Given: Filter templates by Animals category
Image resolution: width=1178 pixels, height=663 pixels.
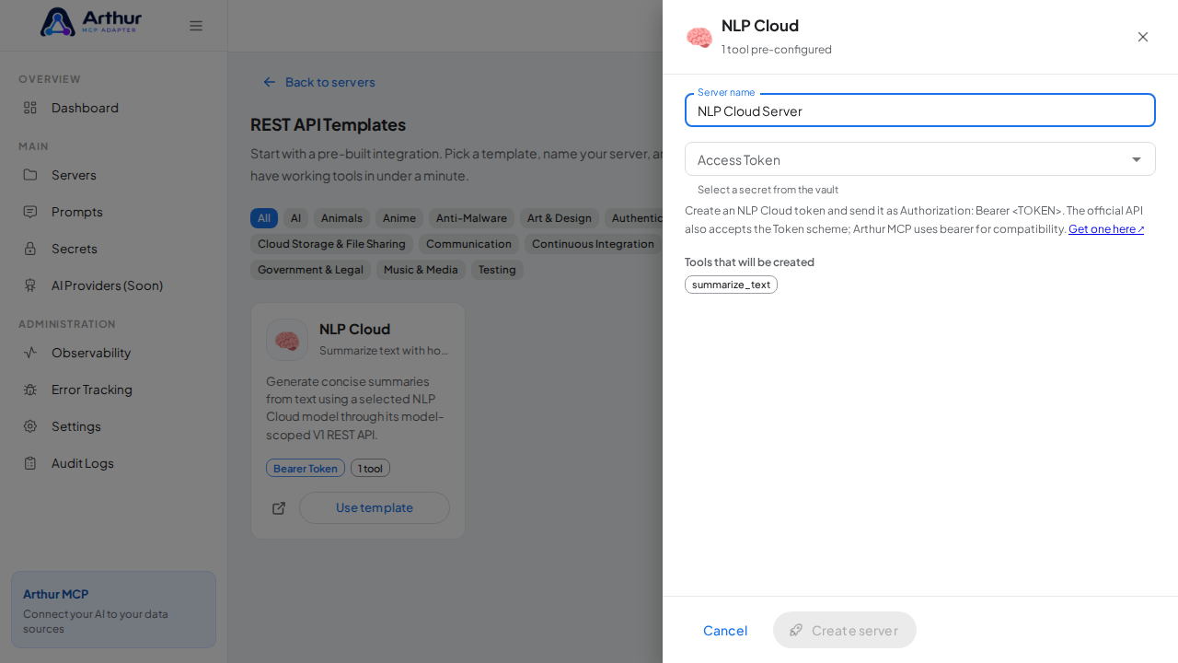Looking at the screenshot, I should point(341,218).
